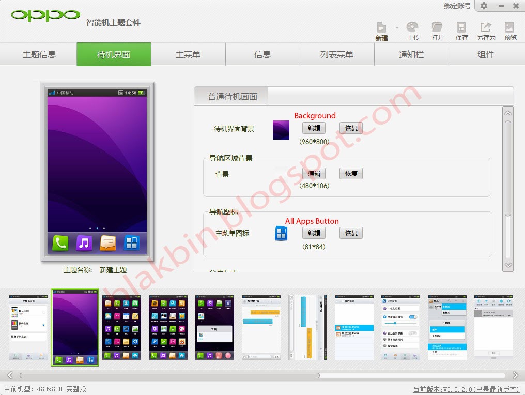Click the settings panel scroll-up arrow
The width and height of the screenshot is (525, 395).
point(508,113)
